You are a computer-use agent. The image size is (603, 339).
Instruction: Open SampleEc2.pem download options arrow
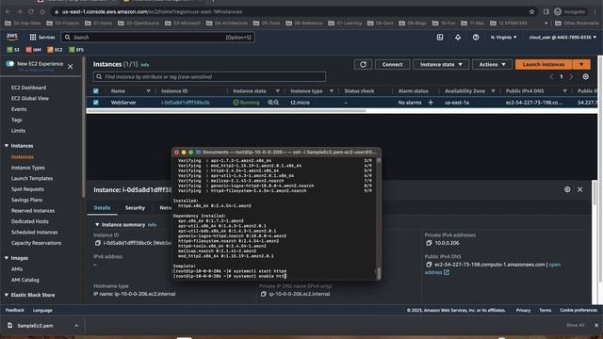tap(76, 326)
